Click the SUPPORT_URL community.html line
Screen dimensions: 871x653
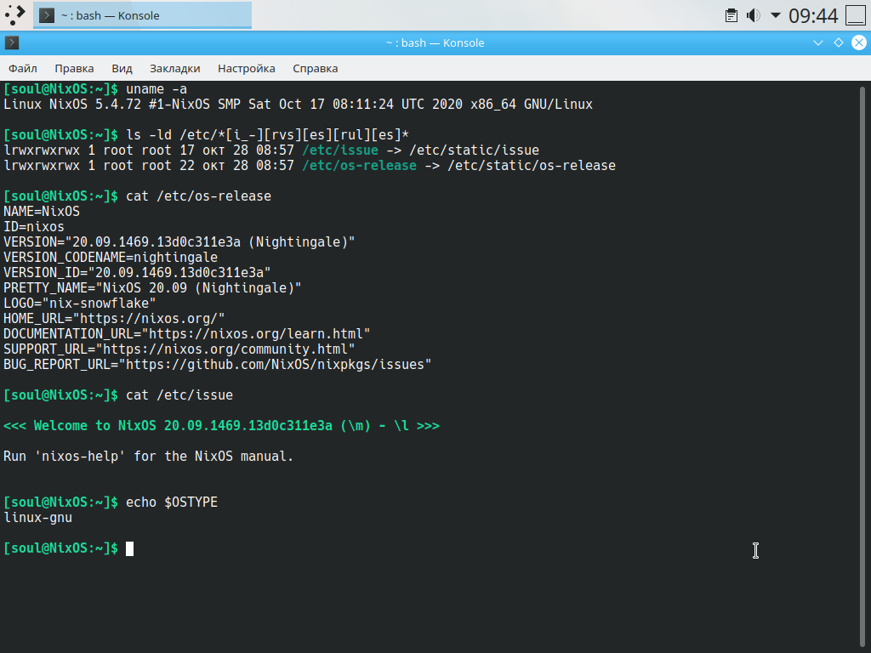click(x=179, y=349)
